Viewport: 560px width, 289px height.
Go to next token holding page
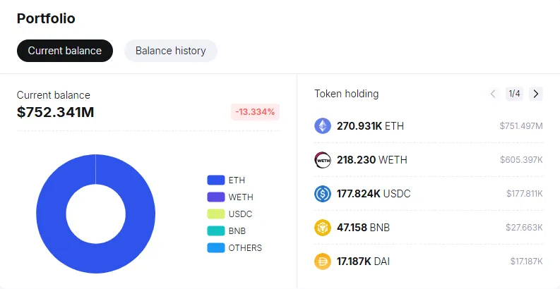[536, 94]
